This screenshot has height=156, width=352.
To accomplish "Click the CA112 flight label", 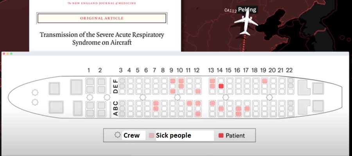I will tap(230, 10).
